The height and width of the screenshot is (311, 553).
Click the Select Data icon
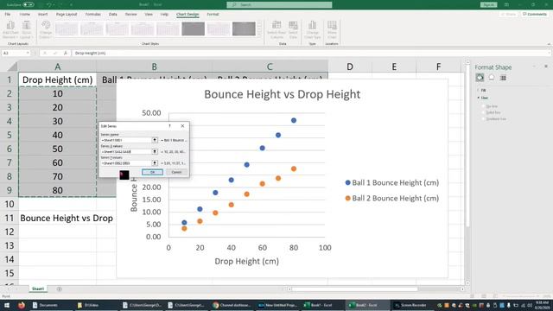coord(293,25)
